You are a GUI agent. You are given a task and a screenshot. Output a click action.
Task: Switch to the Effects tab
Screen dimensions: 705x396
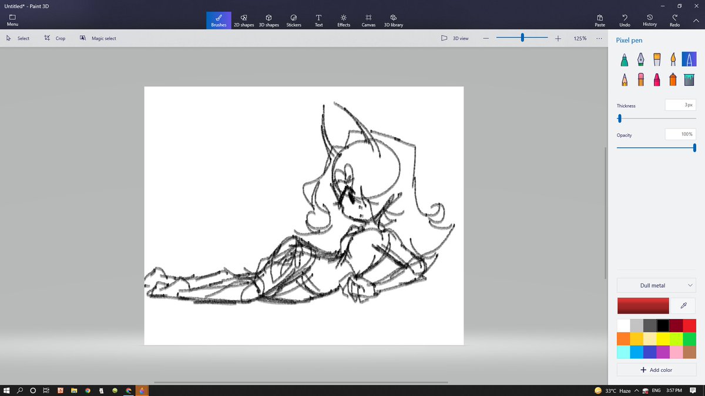tap(344, 21)
